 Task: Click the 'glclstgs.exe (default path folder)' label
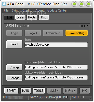[44, 73]
